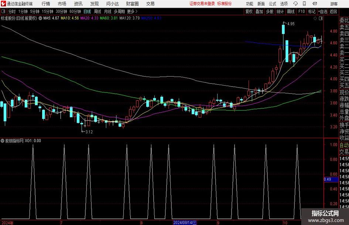Add stock via +自选 button

tap(323, 11)
